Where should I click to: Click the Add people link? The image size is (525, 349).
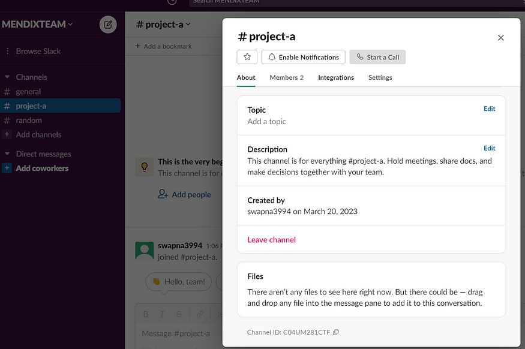pyautogui.click(x=191, y=194)
